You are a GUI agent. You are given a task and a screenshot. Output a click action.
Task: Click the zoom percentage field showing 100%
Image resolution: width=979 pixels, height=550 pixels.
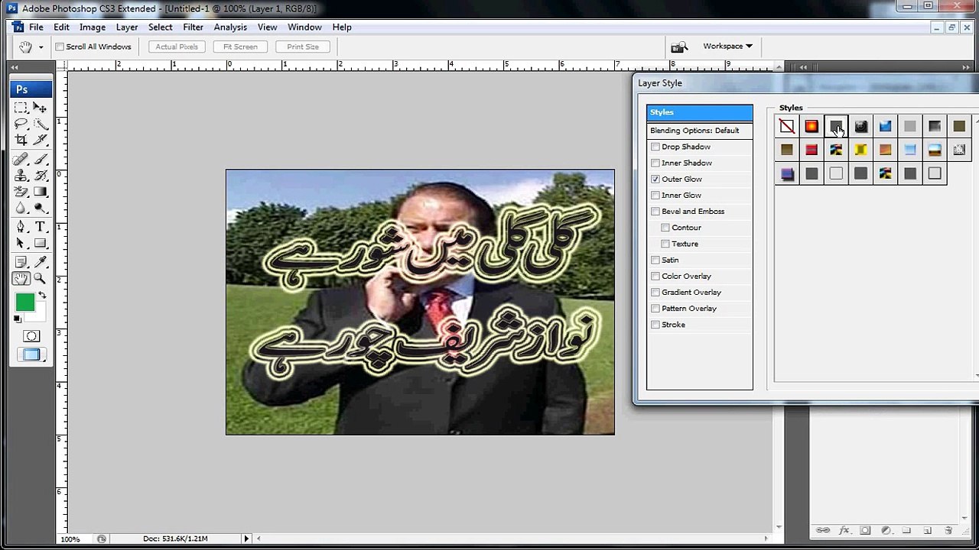click(x=70, y=539)
